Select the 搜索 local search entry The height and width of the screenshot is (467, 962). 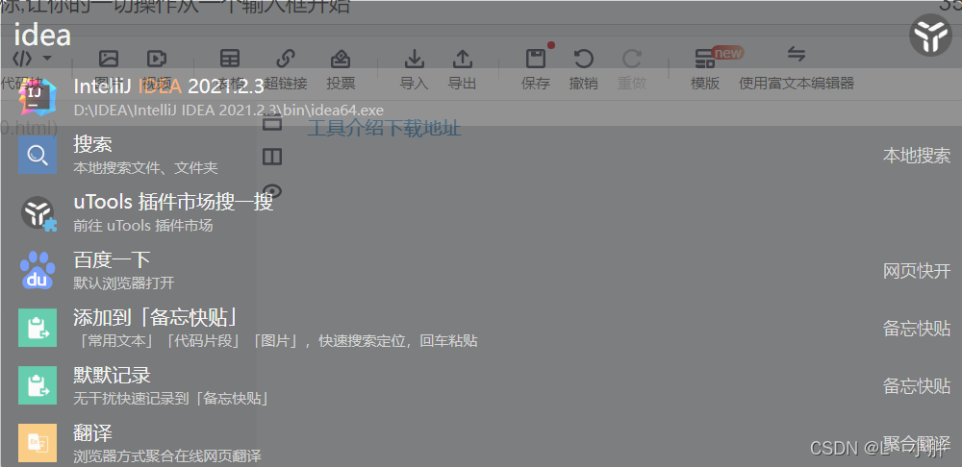tap(481, 155)
